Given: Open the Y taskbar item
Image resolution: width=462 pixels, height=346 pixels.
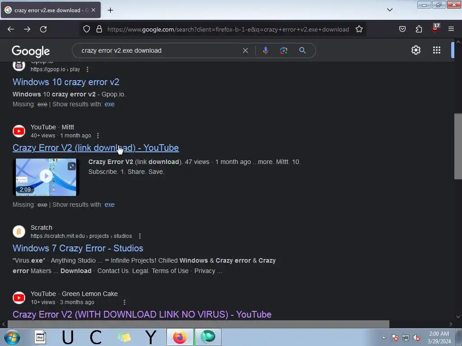Looking at the screenshot, I should 151,337.
